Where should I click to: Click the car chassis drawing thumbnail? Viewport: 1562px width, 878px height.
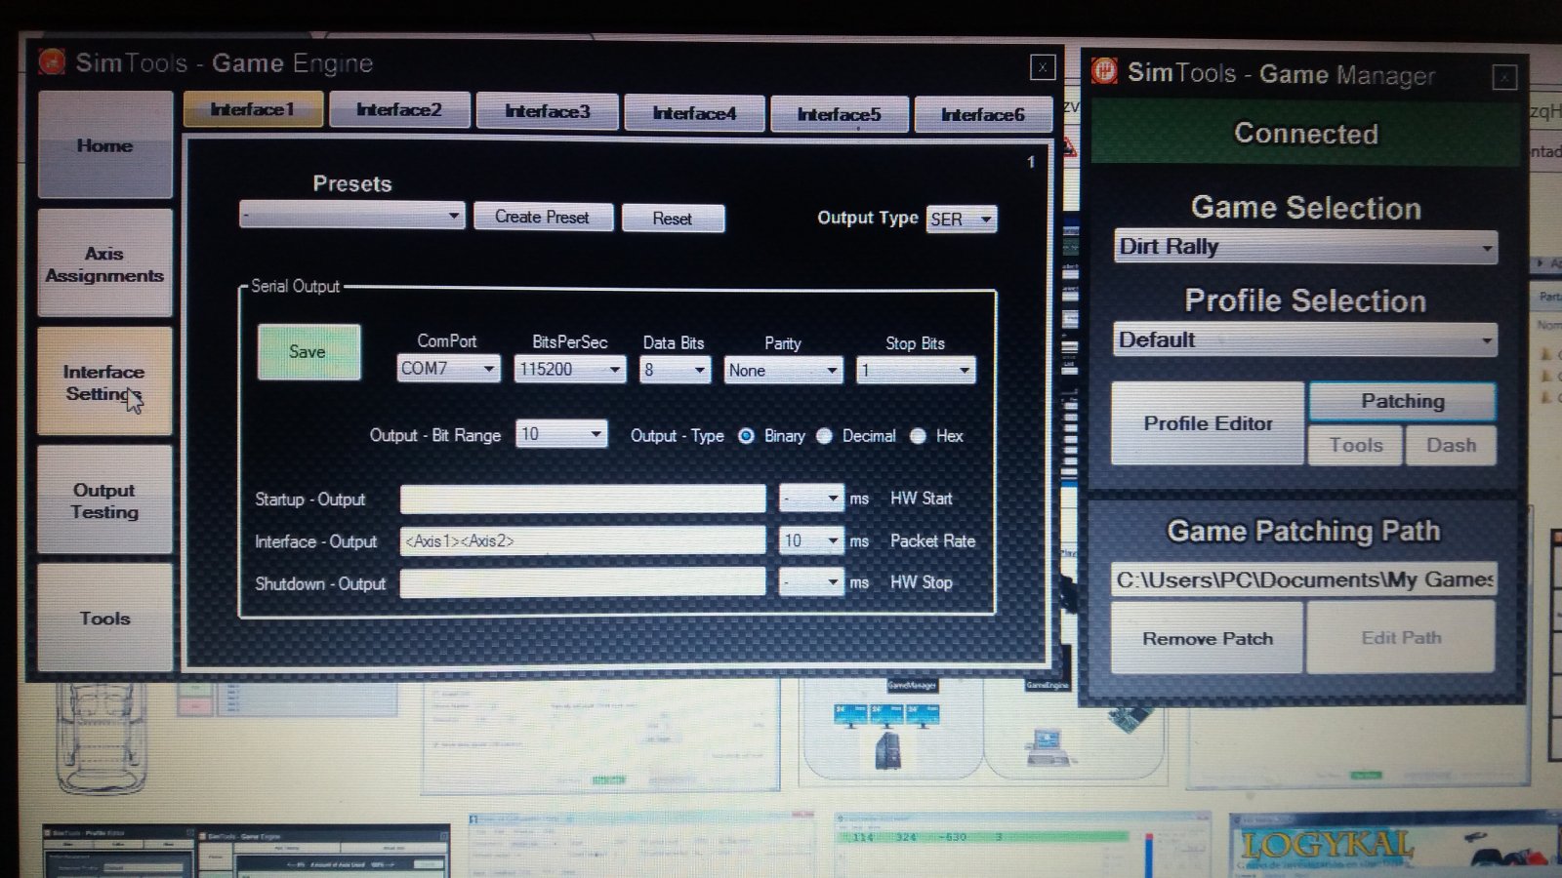(101, 738)
